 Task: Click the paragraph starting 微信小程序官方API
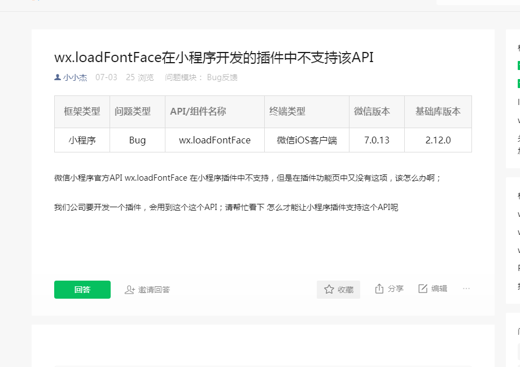point(248,178)
